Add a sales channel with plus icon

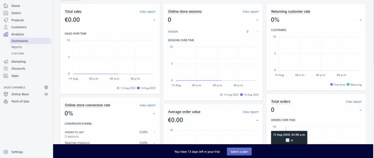[46, 88]
